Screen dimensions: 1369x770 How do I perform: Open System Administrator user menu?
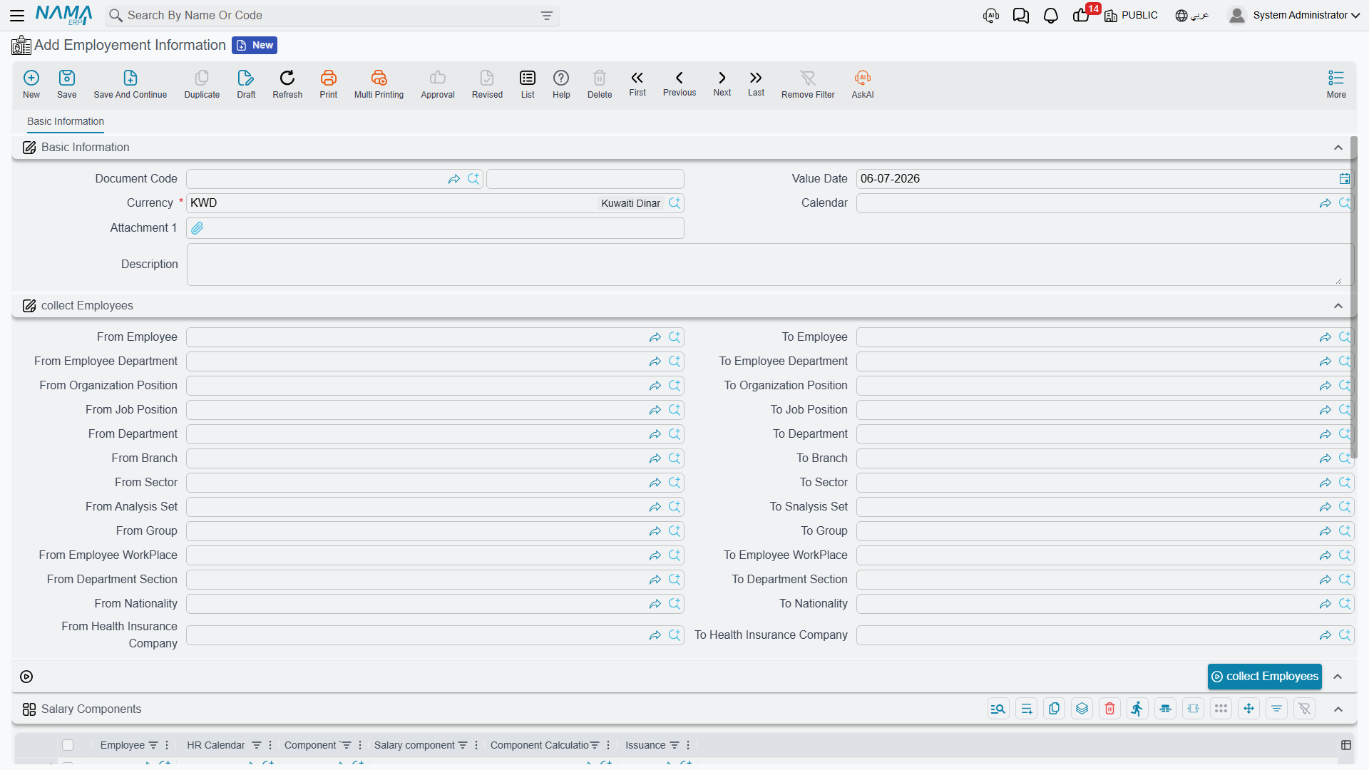(x=1294, y=15)
